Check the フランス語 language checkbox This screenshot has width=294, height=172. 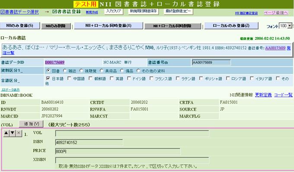click(151, 78)
